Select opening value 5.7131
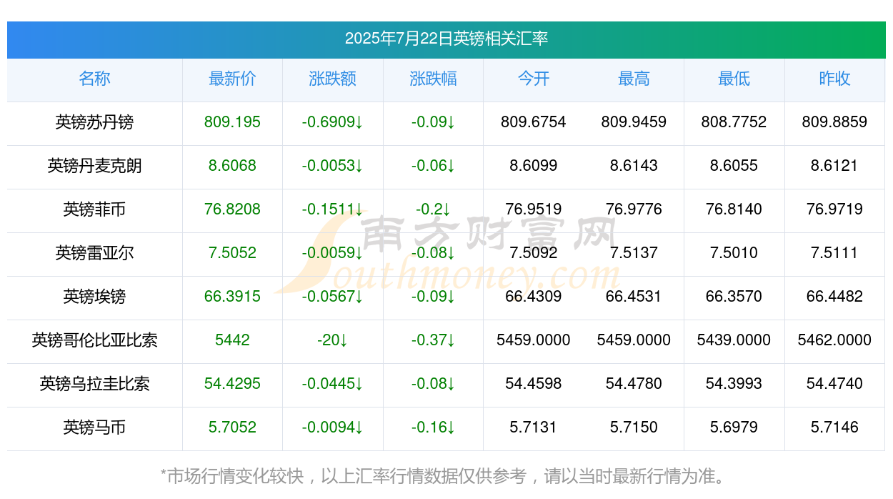The image size is (893, 499). [x=534, y=428]
